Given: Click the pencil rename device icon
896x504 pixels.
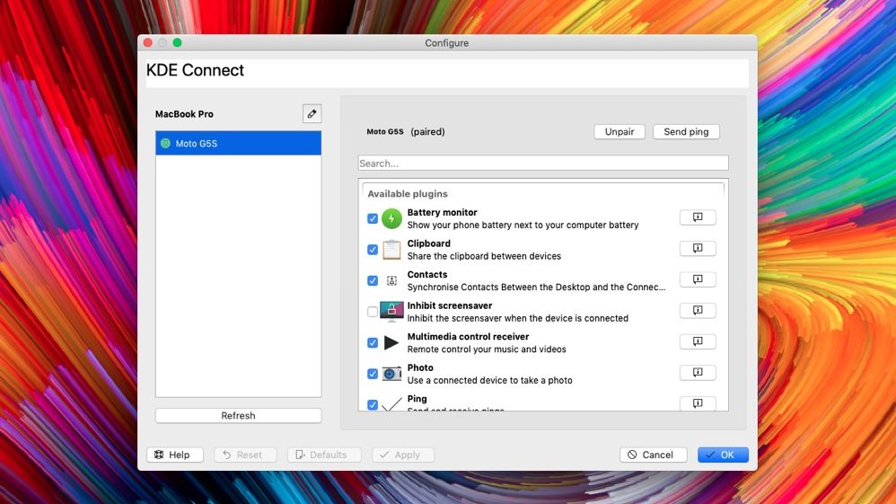Looking at the screenshot, I should (x=312, y=114).
